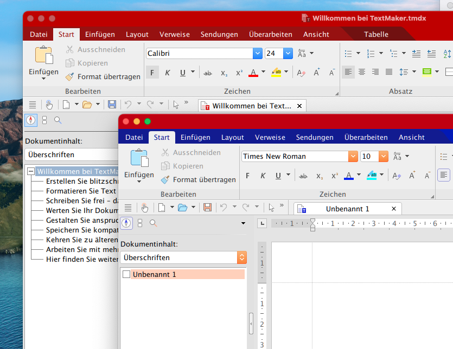Increase font size icon in front window
The image size is (453, 349).
(412, 175)
